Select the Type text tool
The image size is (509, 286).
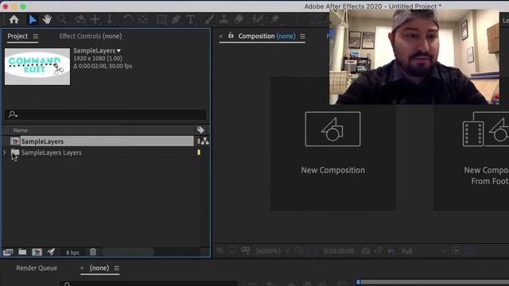click(191, 20)
